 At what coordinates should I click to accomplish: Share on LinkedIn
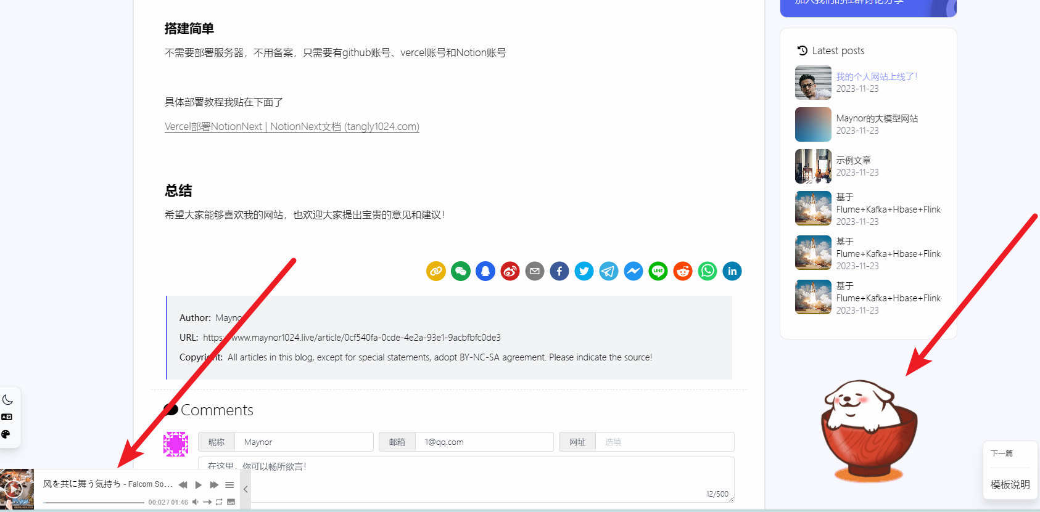(x=732, y=271)
